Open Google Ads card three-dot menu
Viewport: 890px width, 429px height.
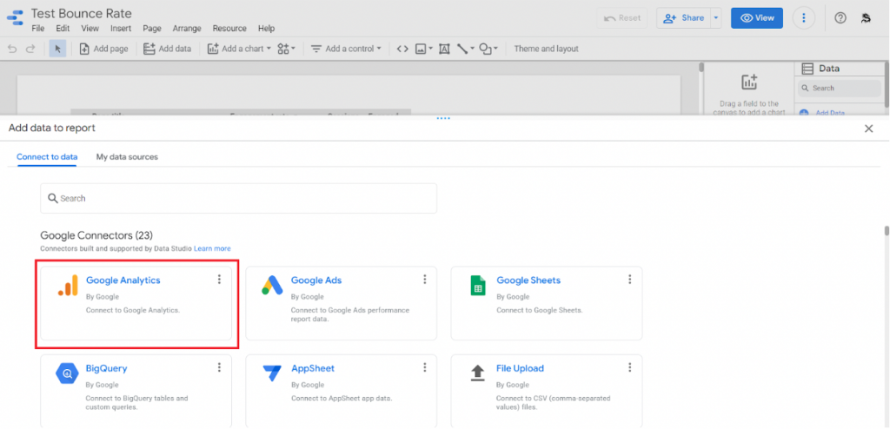click(424, 279)
